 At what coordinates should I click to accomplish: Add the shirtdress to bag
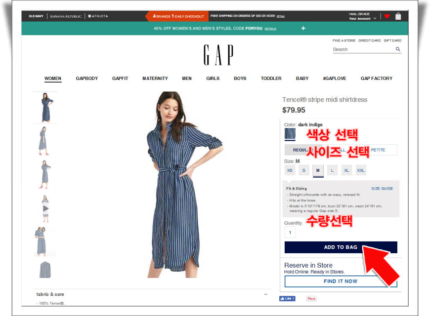[x=341, y=247]
